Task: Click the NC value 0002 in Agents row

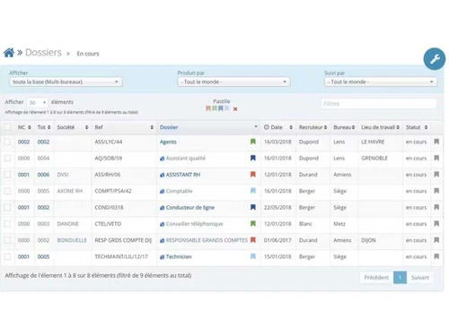Action: click(x=23, y=142)
